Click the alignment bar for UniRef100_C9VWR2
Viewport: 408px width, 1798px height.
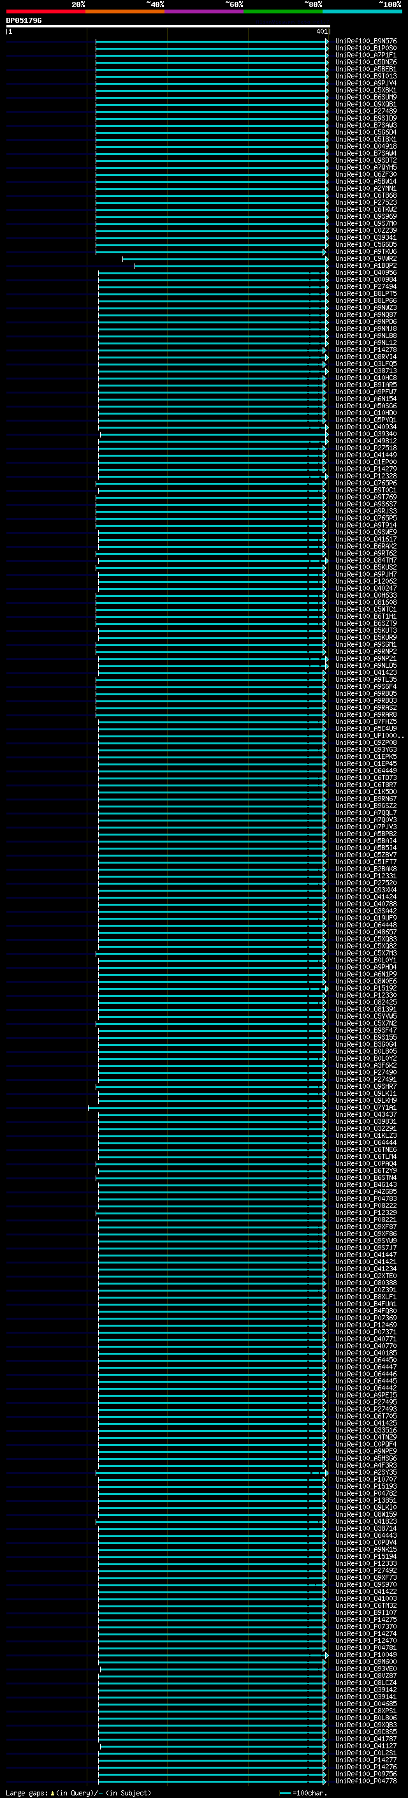(224, 259)
